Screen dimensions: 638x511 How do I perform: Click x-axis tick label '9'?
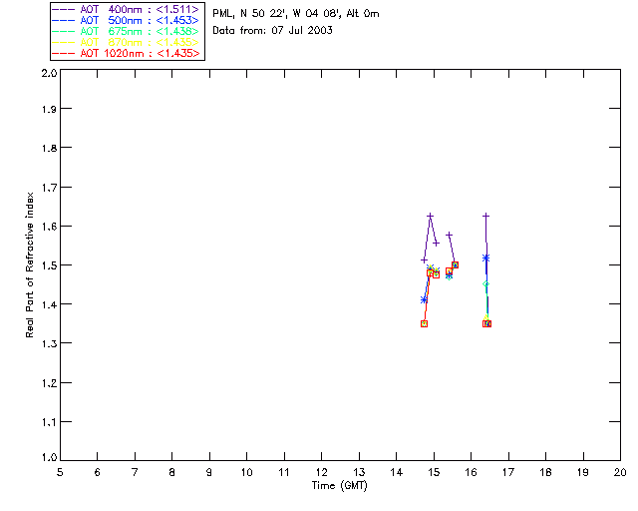(209, 472)
